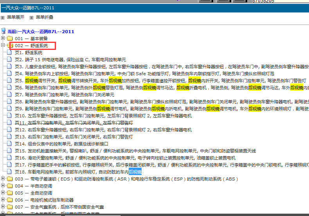
Task: Click page icon of 页18. 车载电网控制单元
Action: coord(9,172)
